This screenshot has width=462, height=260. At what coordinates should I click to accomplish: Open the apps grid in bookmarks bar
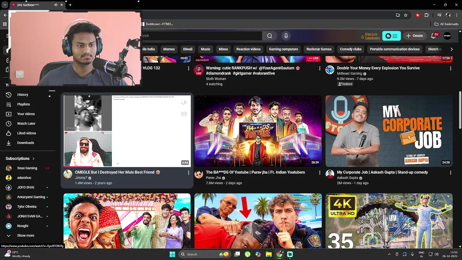[5, 24]
